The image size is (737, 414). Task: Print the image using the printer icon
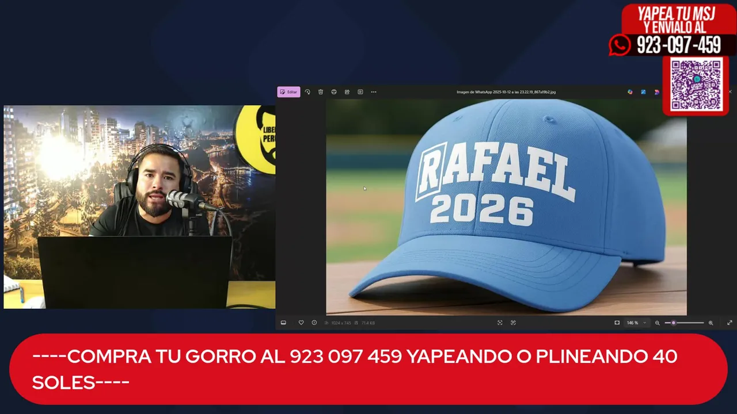[334, 92]
